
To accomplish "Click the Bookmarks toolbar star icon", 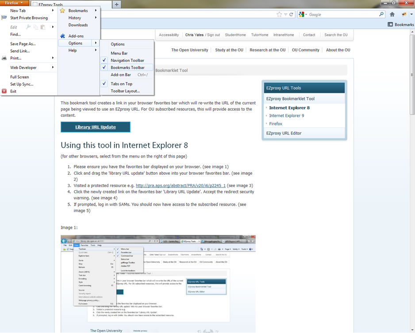I will [x=390, y=25].
